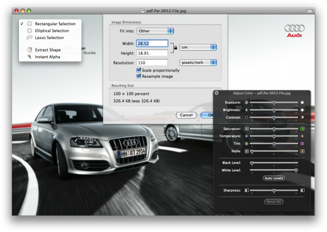Expand the pixels/inch resolution dropdown
The image size is (327, 232).
pos(199,62)
